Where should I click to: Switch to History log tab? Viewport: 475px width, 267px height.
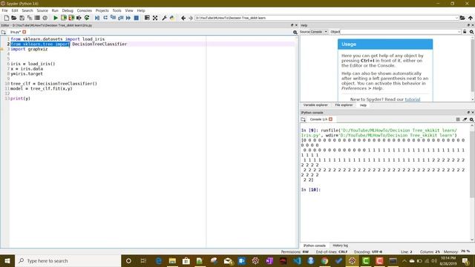[340, 245]
